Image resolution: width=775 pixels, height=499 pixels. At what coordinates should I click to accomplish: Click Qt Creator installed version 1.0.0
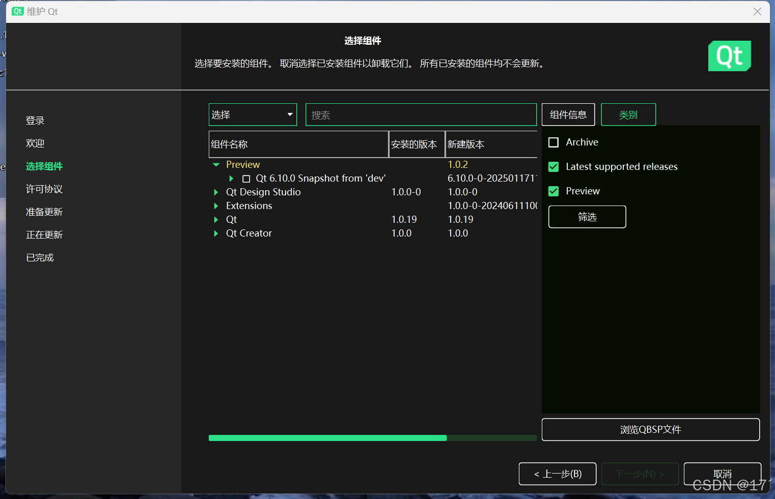pyautogui.click(x=401, y=233)
